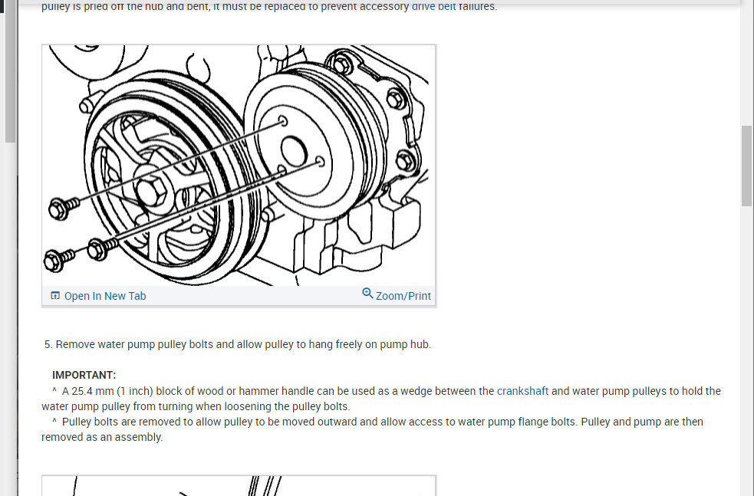This screenshot has width=754, height=496.
Task: Click the Zoom/Print link
Action: coord(403,296)
